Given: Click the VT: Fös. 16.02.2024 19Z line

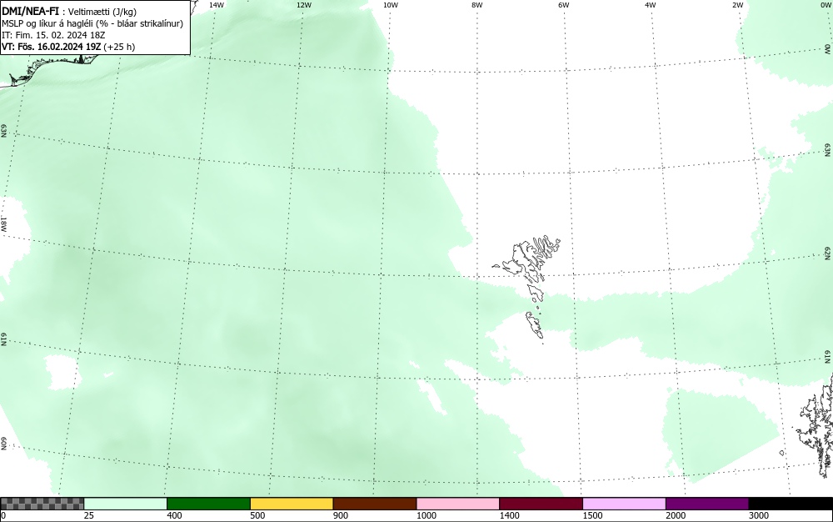Looking at the screenshot, I should [68, 47].
